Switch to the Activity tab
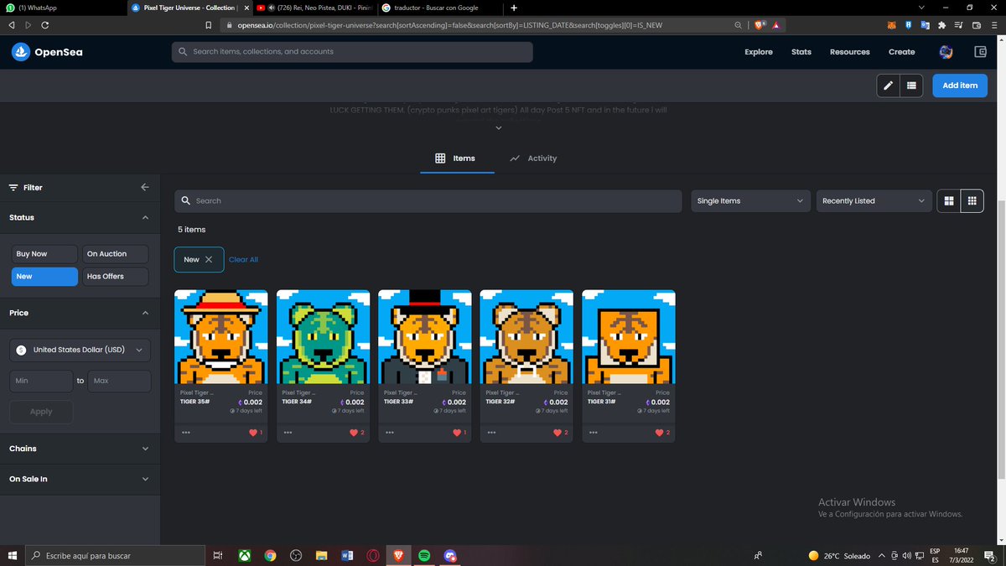This screenshot has height=566, width=1006. 533,158
